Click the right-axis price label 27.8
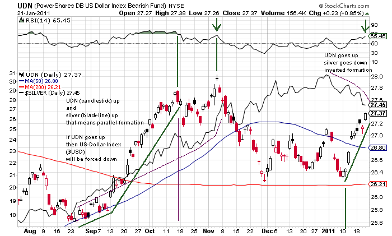Image resolution: width=392 pixels, height=236 pixels. click(x=377, y=88)
